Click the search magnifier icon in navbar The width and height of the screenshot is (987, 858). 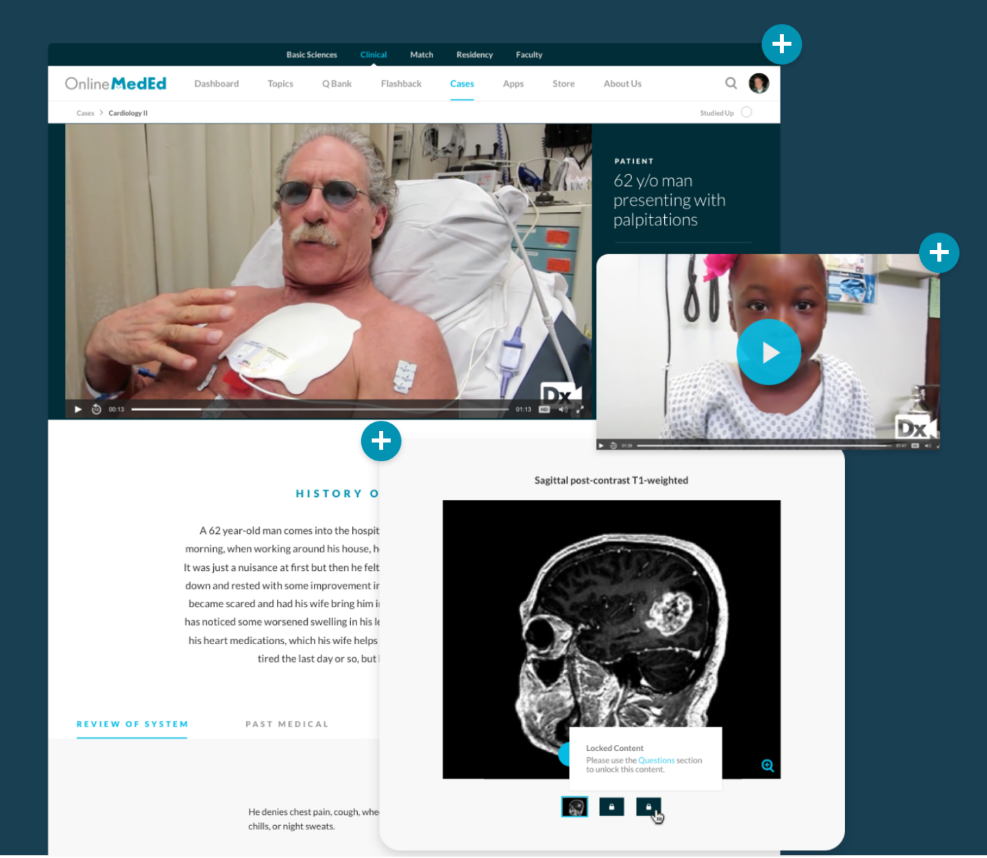pos(731,83)
